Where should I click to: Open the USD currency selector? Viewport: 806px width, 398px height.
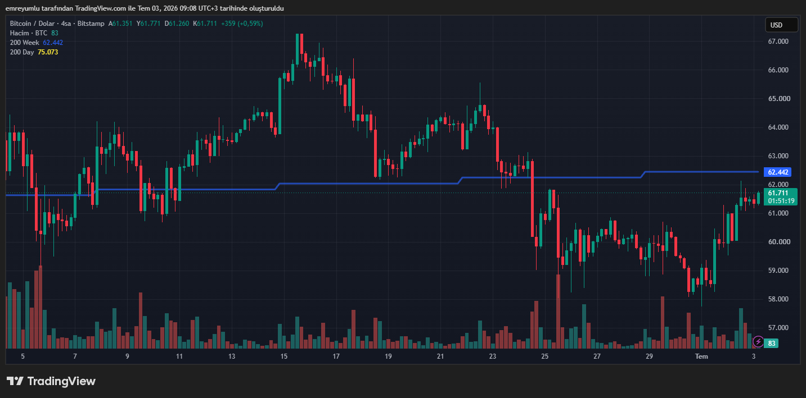[x=781, y=25]
